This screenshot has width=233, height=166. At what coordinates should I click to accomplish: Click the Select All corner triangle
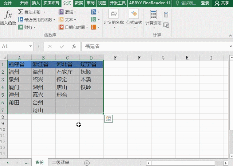pyautogui.click(x=5, y=57)
